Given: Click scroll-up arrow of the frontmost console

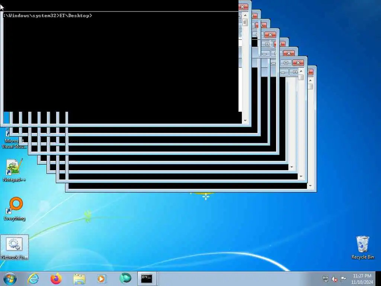Looking at the screenshot, I should pyautogui.click(x=245, y=15).
